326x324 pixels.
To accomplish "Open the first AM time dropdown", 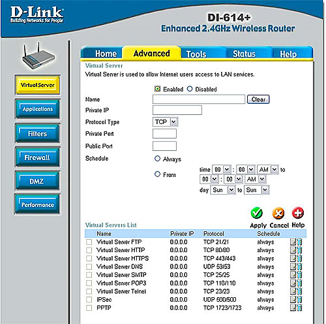I will click(x=268, y=169).
